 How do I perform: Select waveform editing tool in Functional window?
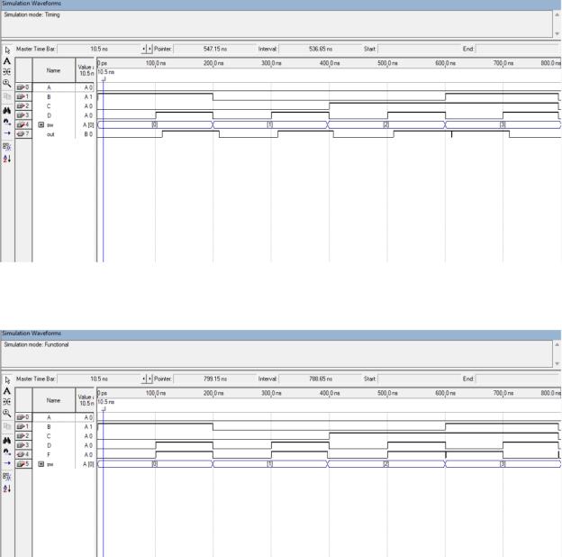tap(7, 402)
